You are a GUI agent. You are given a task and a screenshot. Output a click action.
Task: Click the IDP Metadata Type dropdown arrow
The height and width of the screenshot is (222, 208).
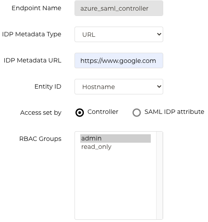(x=159, y=34)
